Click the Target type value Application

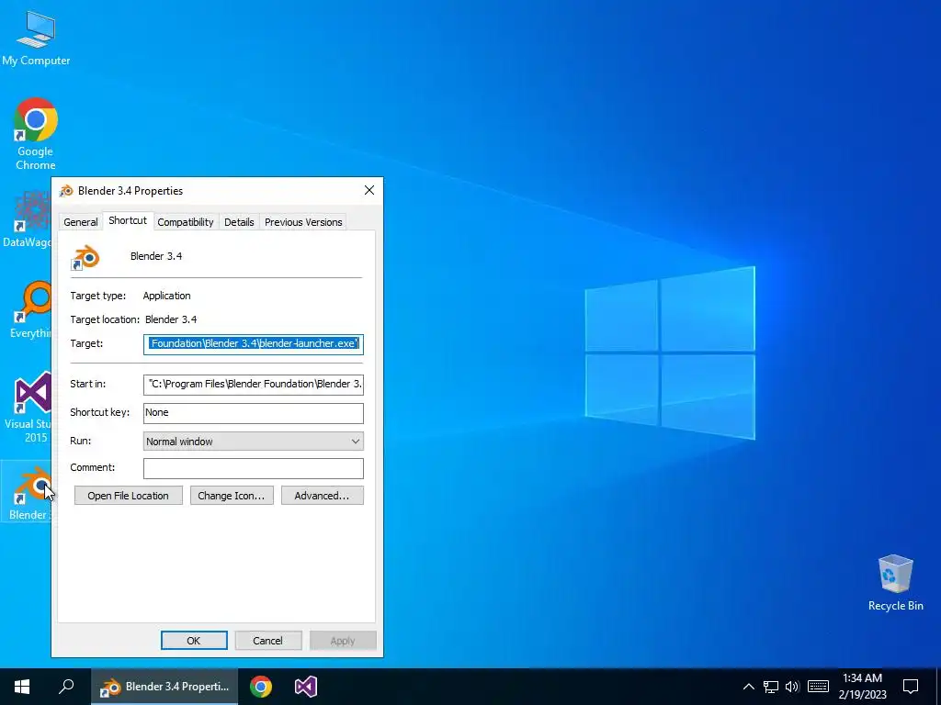click(x=167, y=296)
